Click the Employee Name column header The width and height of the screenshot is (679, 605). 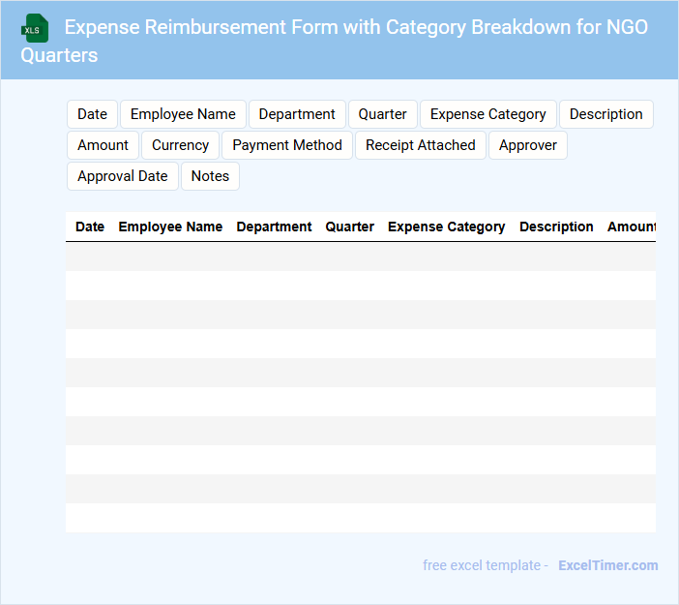(170, 227)
